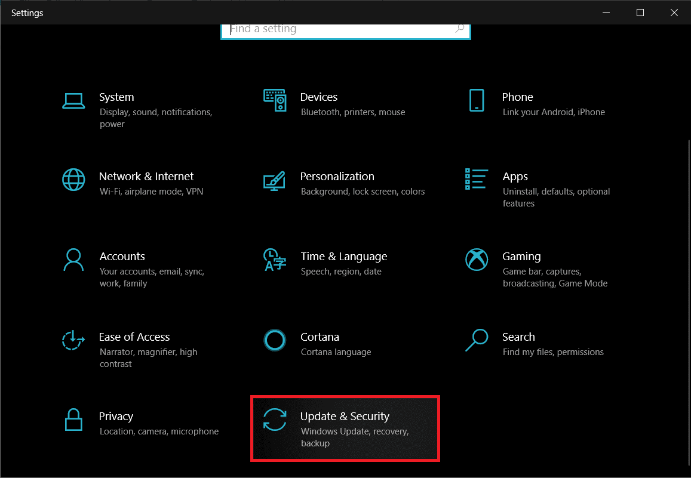Image resolution: width=691 pixels, height=478 pixels.
Task: Minimize the Settings window
Action: (606, 13)
